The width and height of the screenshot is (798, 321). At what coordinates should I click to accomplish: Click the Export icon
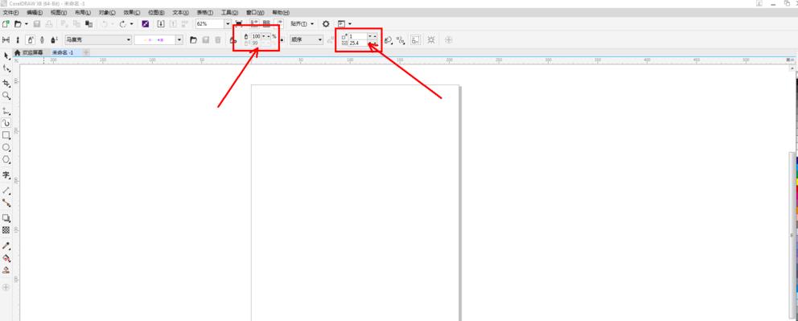pyautogui.click(x=173, y=24)
